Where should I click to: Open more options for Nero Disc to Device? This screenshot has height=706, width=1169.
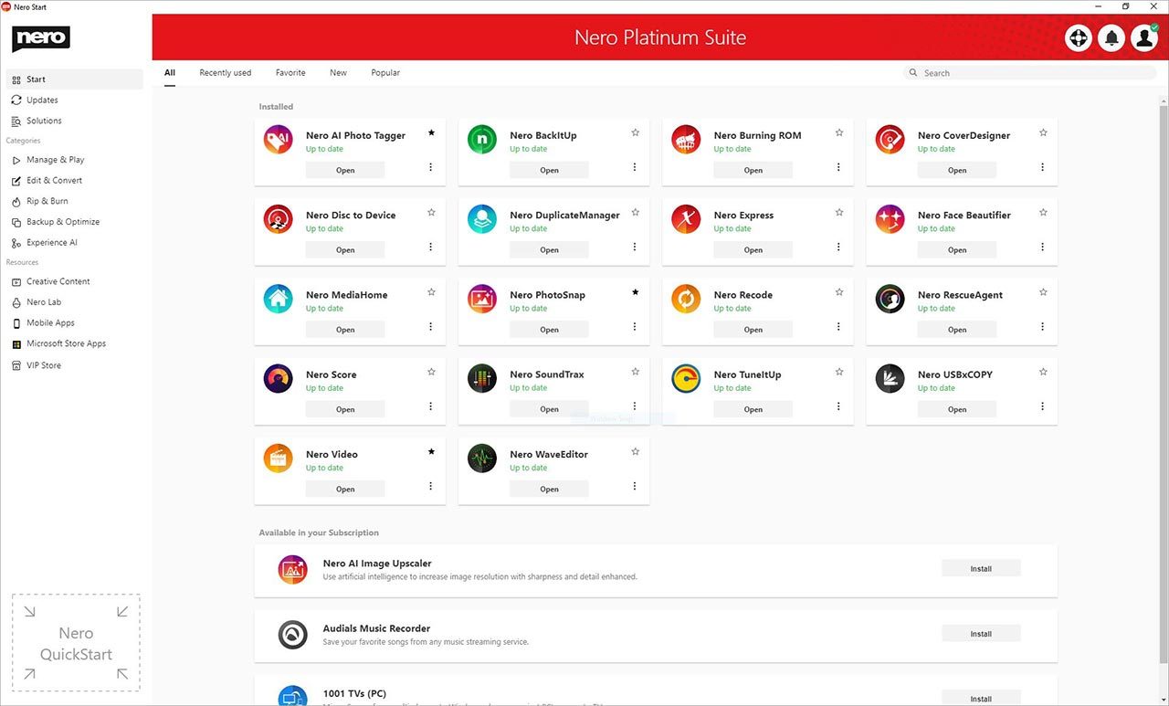pos(431,247)
